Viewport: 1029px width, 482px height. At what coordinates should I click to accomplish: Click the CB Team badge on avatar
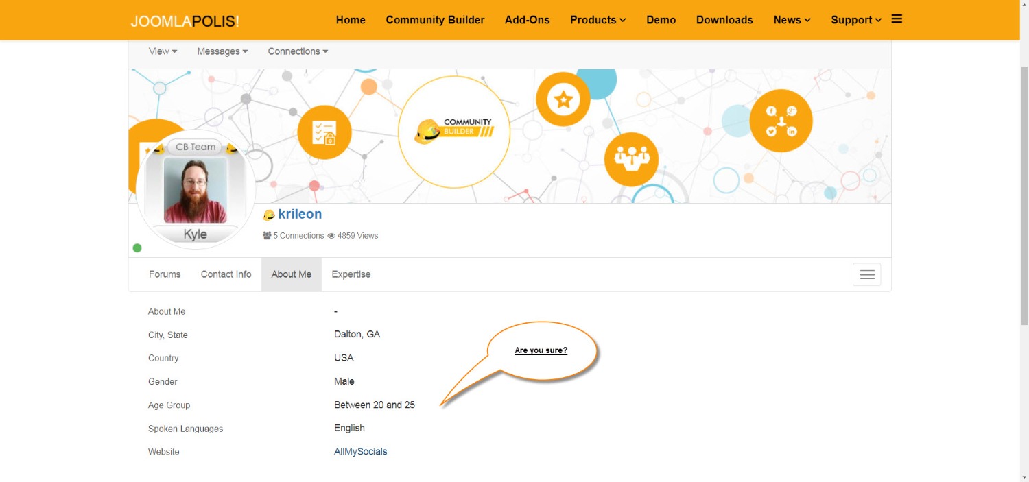[196, 147]
